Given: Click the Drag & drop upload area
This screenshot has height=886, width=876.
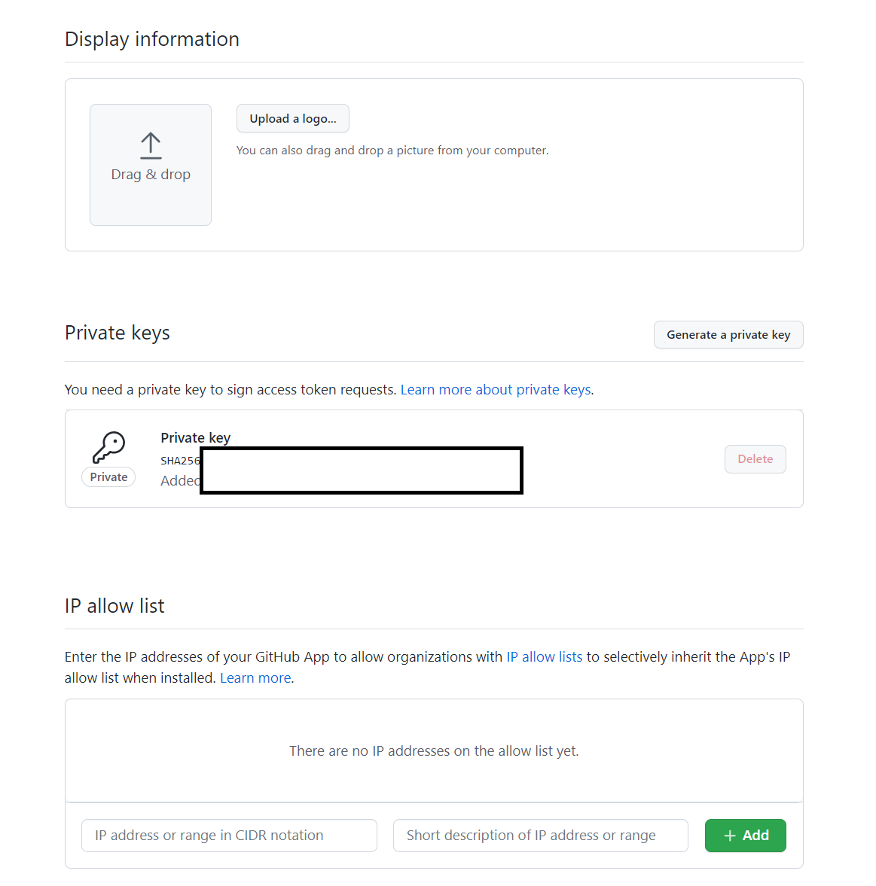Looking at the screenshot, I should 150,164.
